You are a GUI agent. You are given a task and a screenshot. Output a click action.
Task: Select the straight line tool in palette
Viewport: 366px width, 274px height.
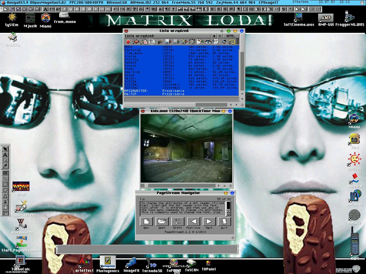5,179
